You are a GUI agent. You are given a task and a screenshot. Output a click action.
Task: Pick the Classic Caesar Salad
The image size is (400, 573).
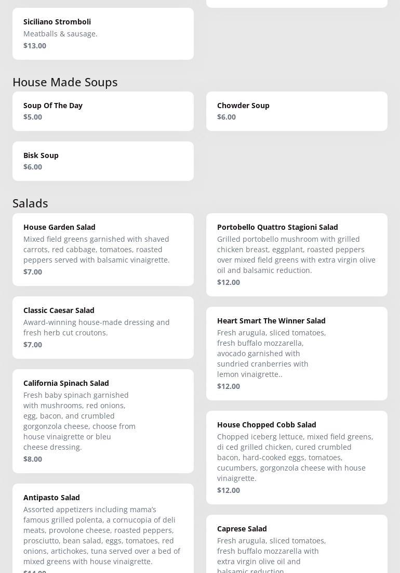tap(103, 327)
